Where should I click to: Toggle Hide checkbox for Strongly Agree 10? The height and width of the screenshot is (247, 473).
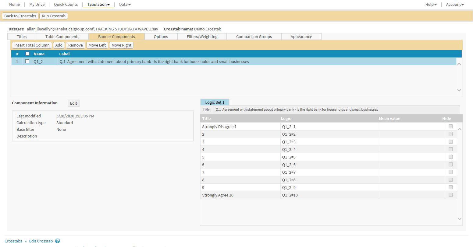point(450,195)
